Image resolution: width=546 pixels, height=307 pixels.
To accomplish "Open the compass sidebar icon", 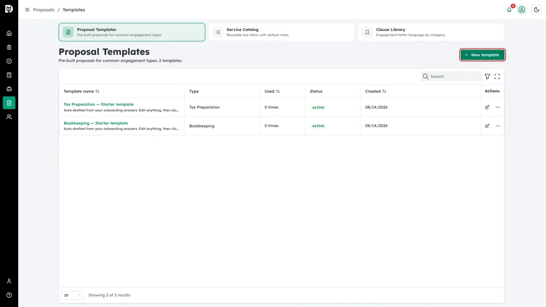I will [x=9, y=61].
